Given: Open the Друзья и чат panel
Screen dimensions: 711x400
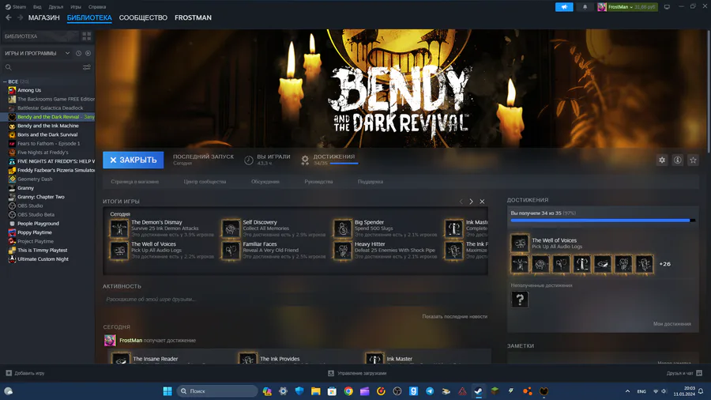Looking at the screenshot, I should click(x=684, y=373).
